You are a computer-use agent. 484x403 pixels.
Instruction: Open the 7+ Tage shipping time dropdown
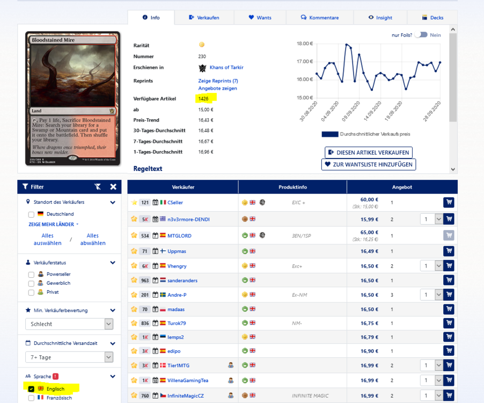pos(69,357)
